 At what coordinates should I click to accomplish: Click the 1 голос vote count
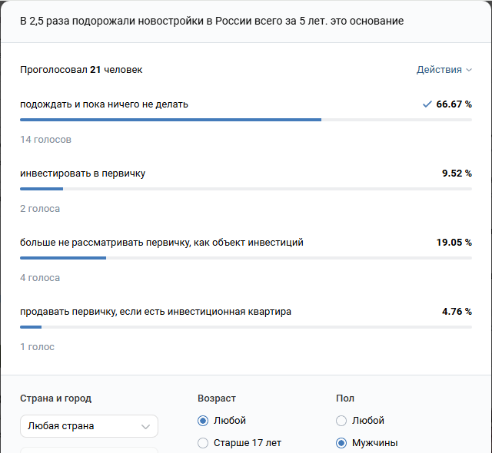[x=37, y=347]
